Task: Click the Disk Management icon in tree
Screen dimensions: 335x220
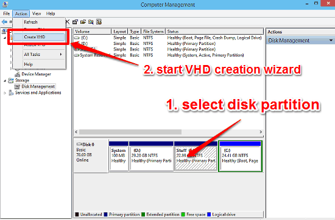Action: pyautogui.click(x=17, y=86)
